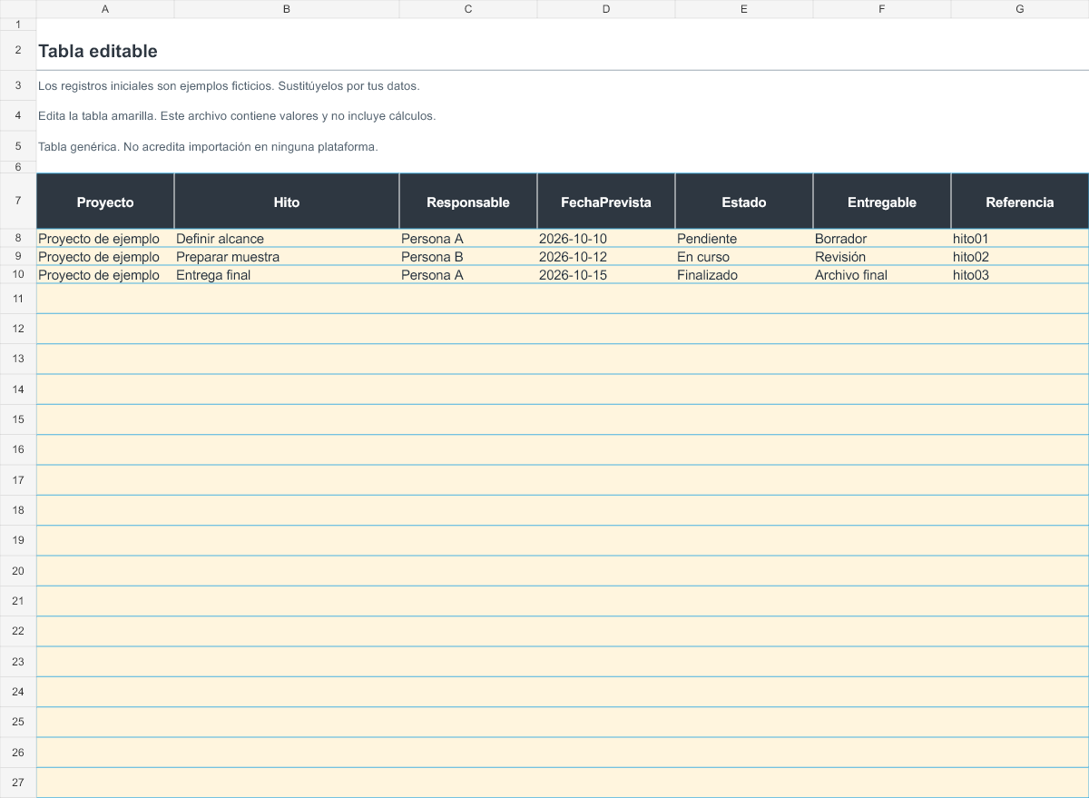Click the column E letter header
The width and height of the screenshot is (1089, 798).
pos(744,9)
